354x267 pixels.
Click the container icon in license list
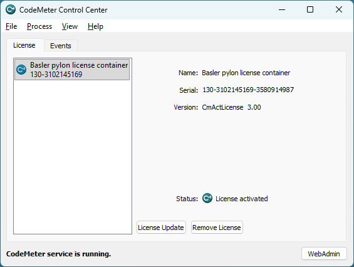click(x=21, y=70)
